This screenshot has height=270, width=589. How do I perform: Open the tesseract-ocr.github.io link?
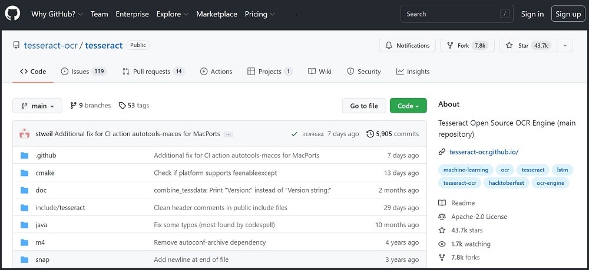[x=484, y=152]
